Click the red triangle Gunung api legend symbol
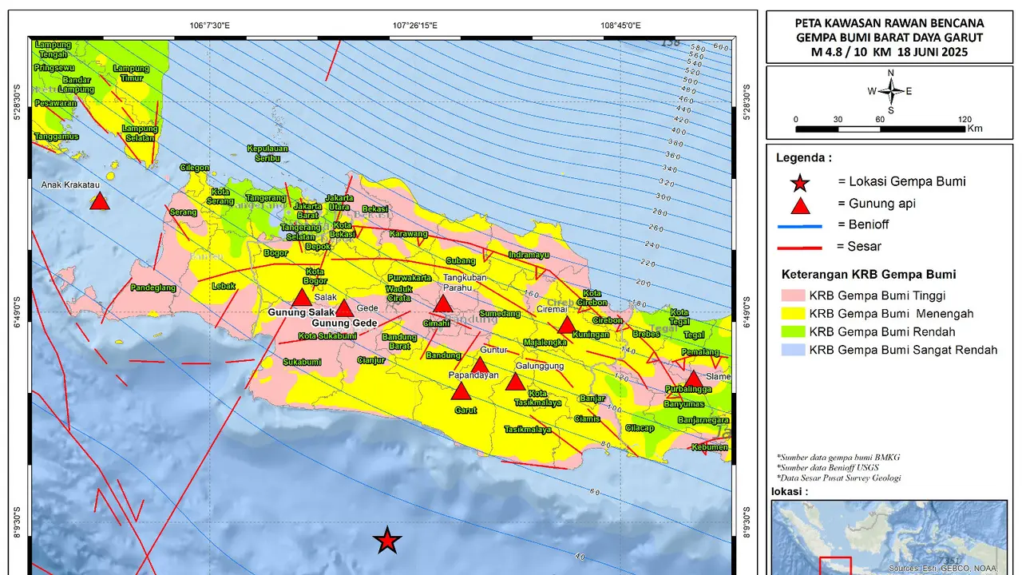 point(799,204)
